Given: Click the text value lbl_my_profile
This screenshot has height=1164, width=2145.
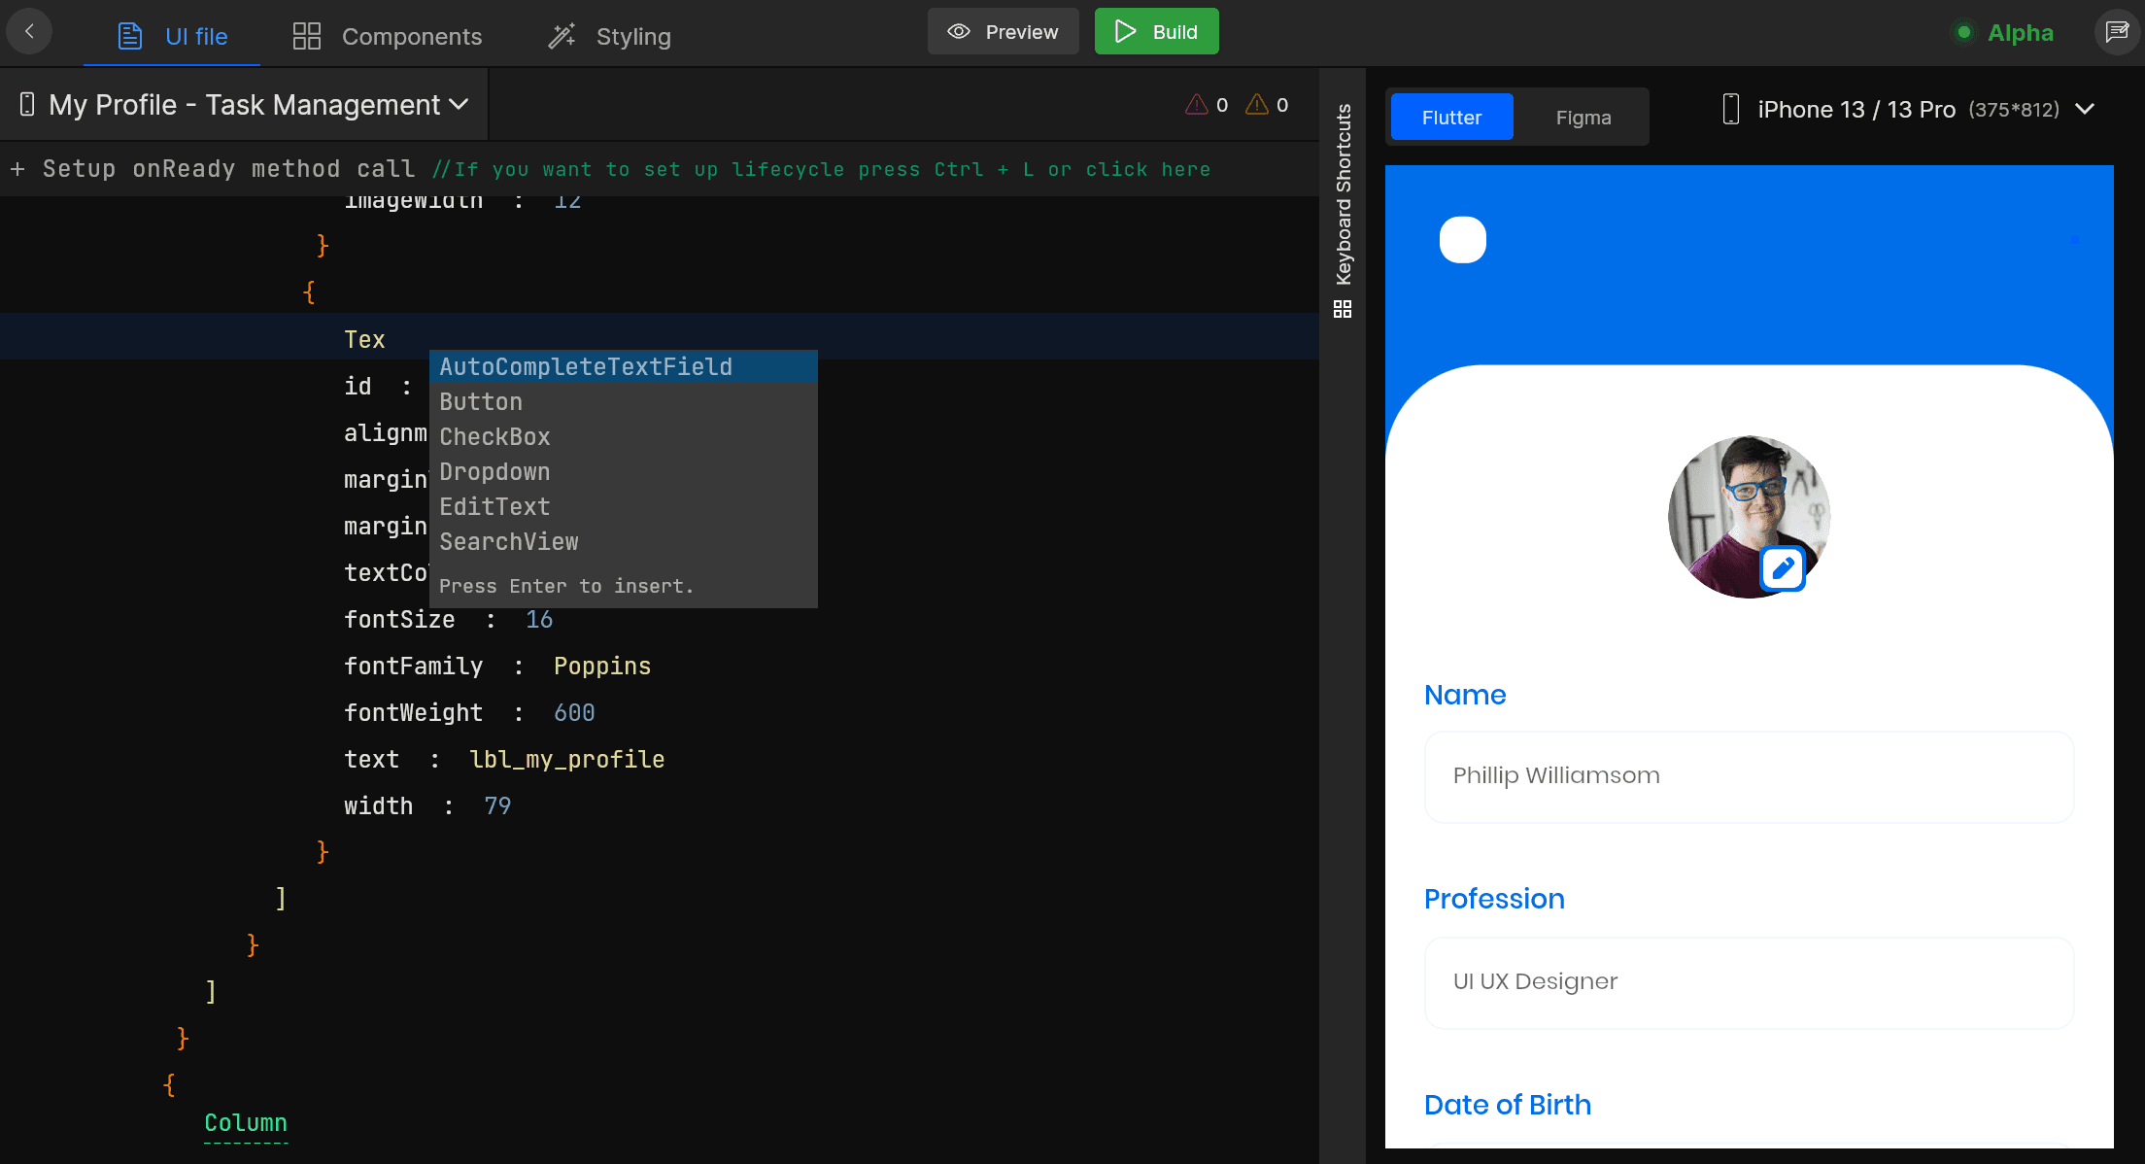Looking at the screenshot, I should tap(566, 760).
